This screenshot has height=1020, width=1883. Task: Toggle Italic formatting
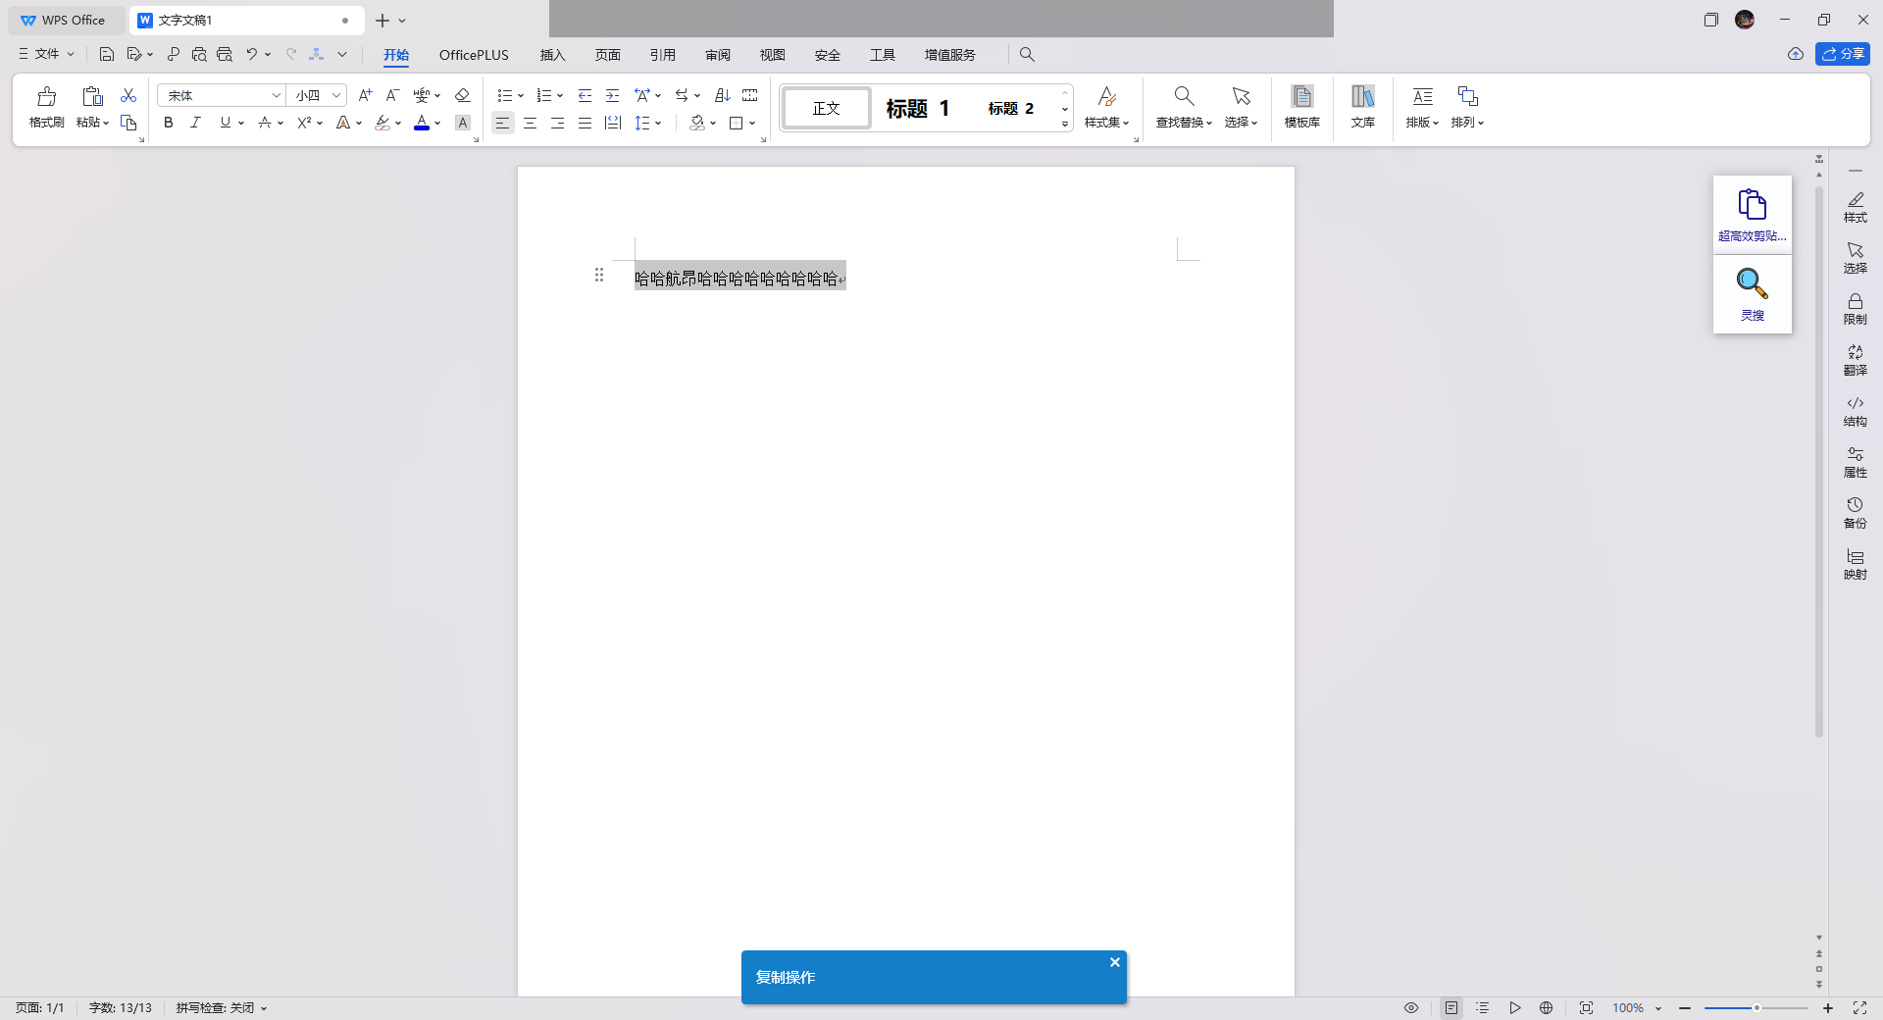tap(195, 123)
